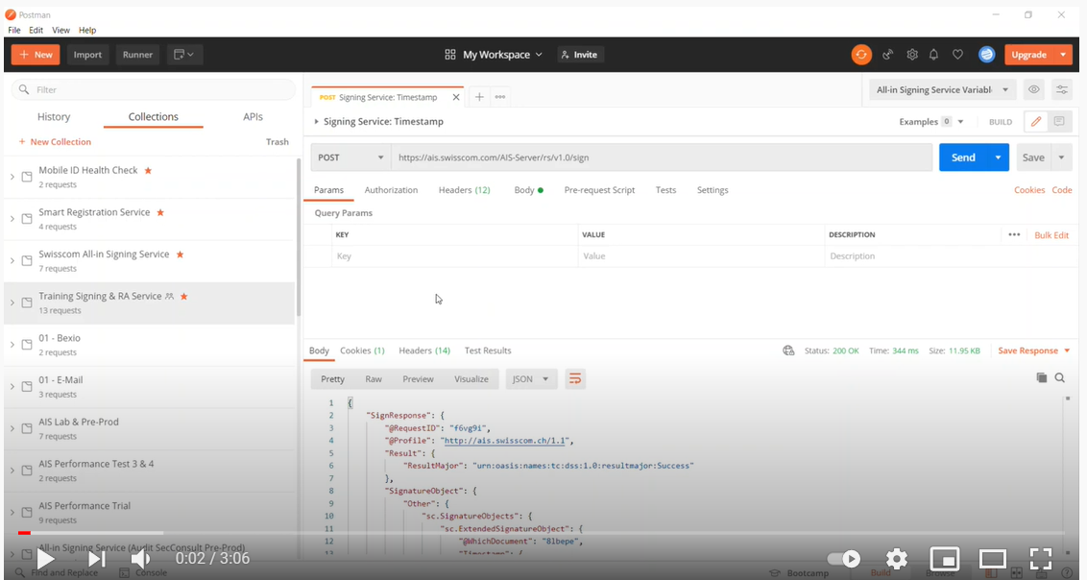This screenshot has height=580, width=1087.
Task: Click the New button
Action: [36, 55]
